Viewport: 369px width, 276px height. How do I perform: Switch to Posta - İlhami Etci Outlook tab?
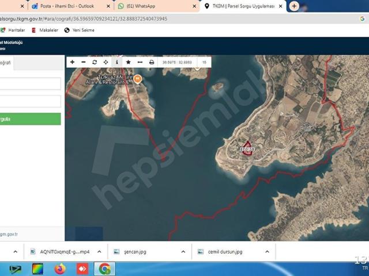[67, 6]
